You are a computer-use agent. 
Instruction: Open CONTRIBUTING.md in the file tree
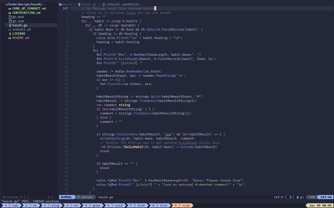[x=26, y=13]
